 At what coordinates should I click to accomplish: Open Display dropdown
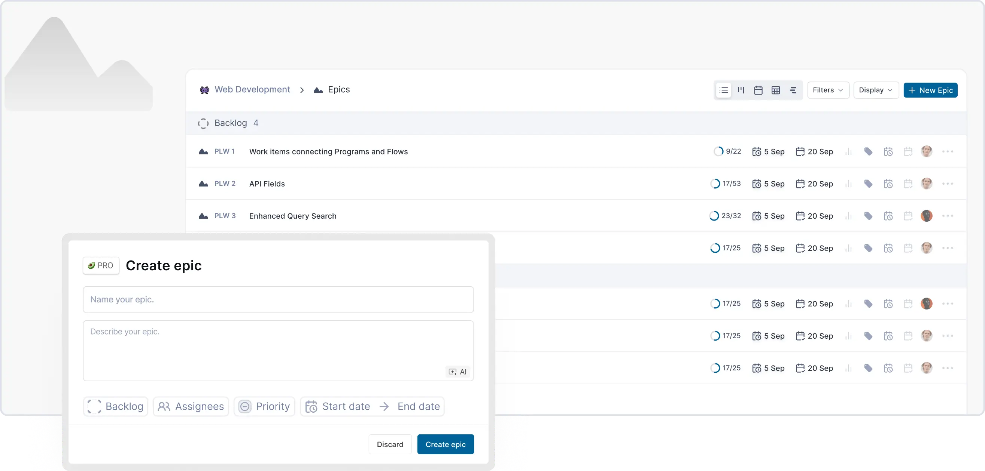pos(876,90)
